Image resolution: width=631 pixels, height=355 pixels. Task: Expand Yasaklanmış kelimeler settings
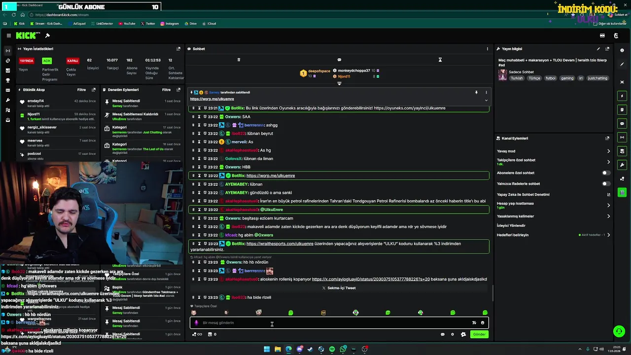click(608, 216)
